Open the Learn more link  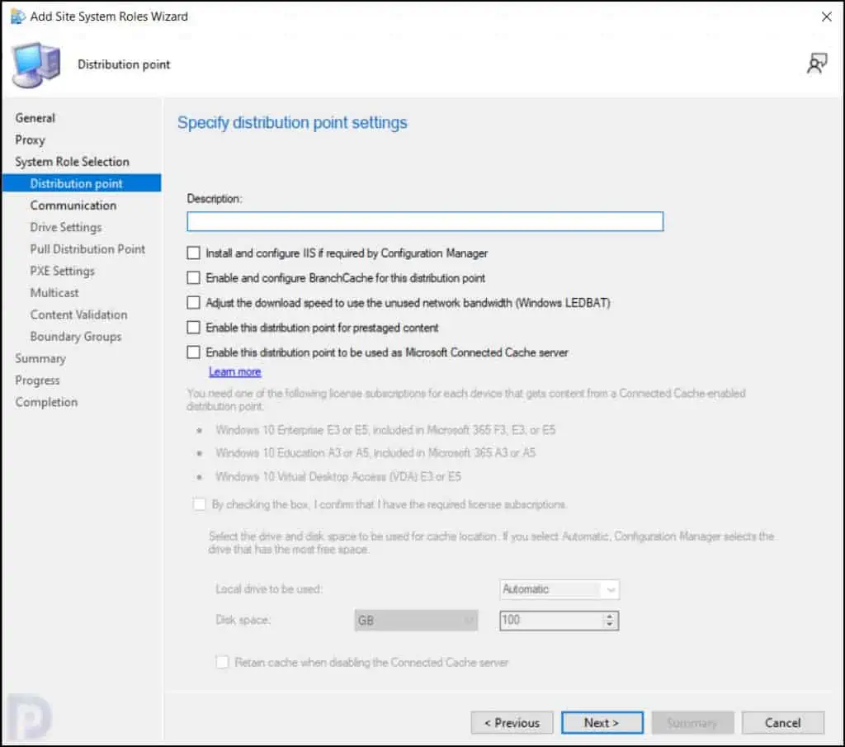(x=235, y=372)
